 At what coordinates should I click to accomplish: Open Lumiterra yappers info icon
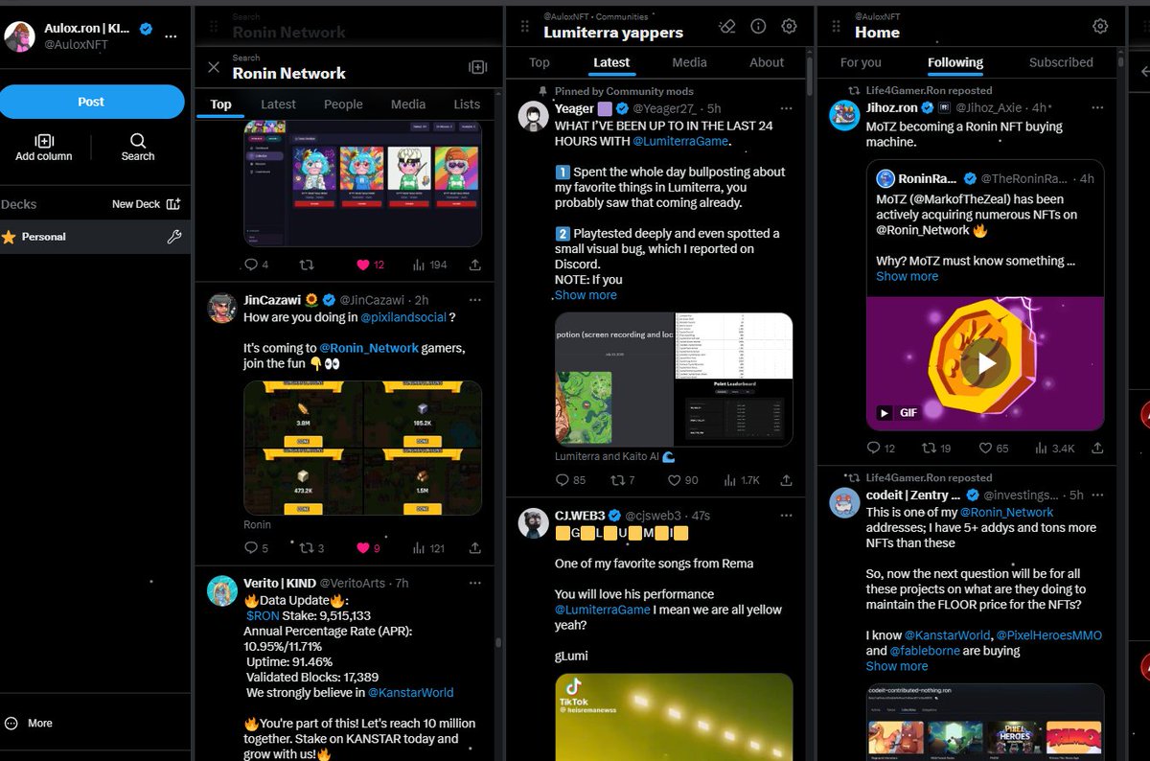(x=758, y=26)
